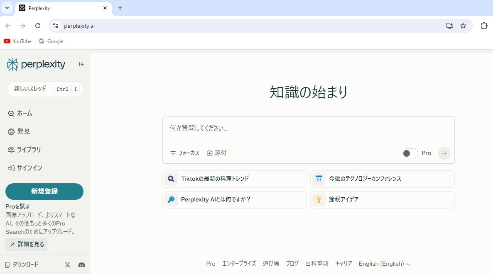Select 今後のテクノロジーカンファレンス suggestion

coord(383,179)
